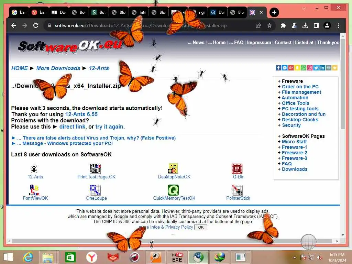The image size is (352, 264).
Task: Switch to the 'But' tab with S icon
Action: 99,12
